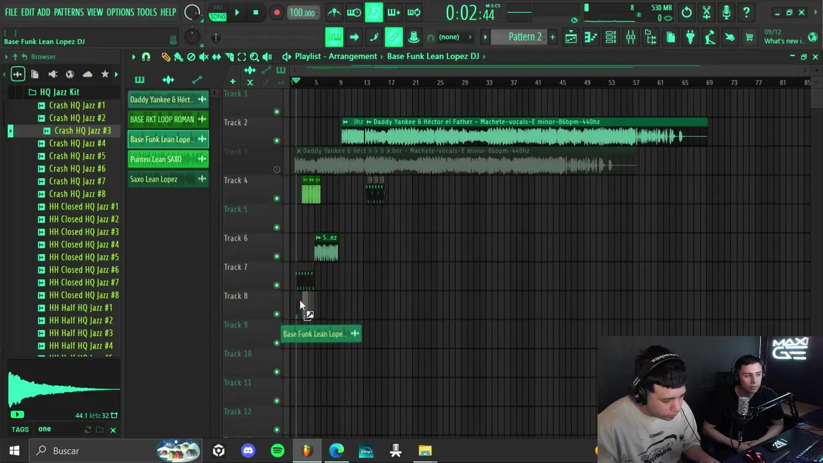Screen dimensions: 823x463
Task: Open the EDIT menu
Action: pyautogui.click(x=27, y=12)
